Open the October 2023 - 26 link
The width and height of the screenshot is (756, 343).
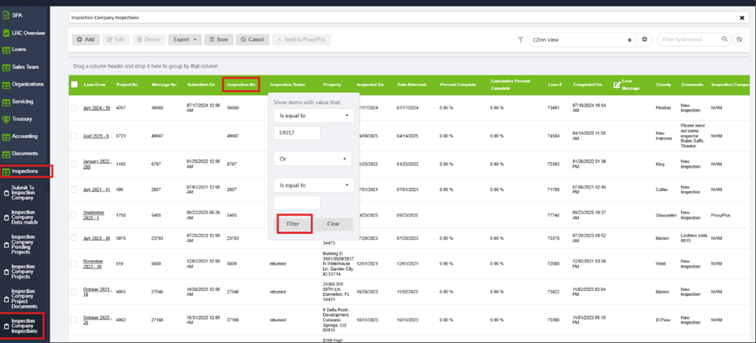point(97,320)
